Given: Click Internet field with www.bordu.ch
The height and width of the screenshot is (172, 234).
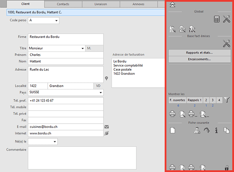Looking at the screenshot, I should [x=66, y=134].
